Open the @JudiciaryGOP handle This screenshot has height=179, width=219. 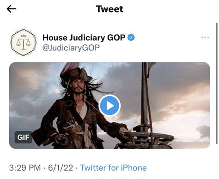[x=71, y=48]
